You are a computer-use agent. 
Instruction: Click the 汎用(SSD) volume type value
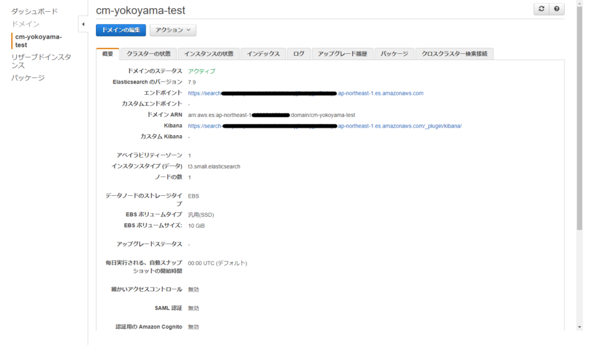pyautogui.click(x=201, y=215)
